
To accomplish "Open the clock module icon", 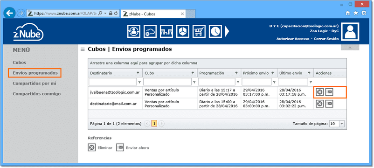I will coord(215,31).
